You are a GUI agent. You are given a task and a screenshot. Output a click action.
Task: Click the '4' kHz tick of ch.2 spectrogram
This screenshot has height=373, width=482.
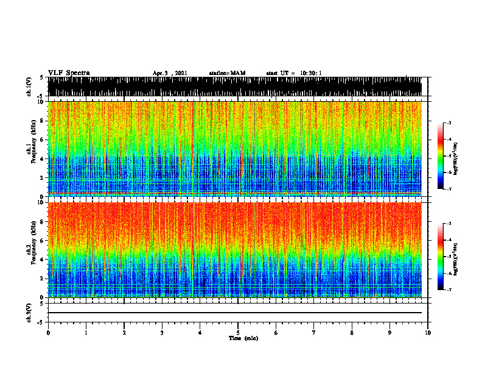point(42,260)
